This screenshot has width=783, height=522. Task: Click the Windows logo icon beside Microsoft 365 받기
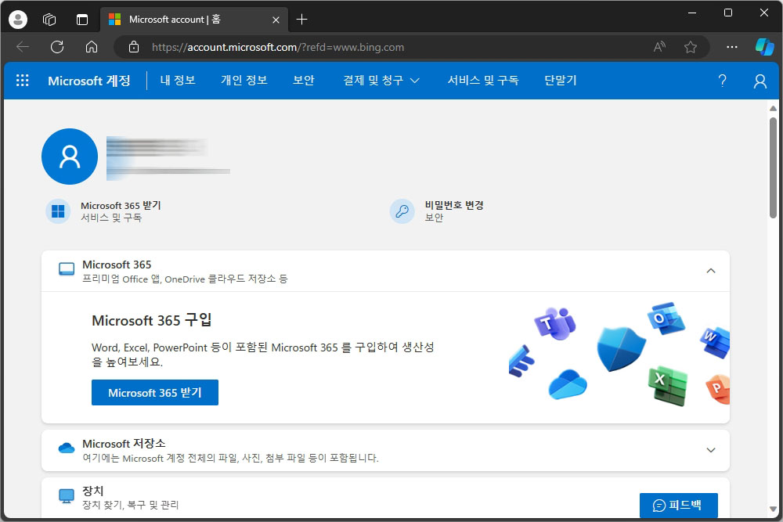[x=58, y=211]
